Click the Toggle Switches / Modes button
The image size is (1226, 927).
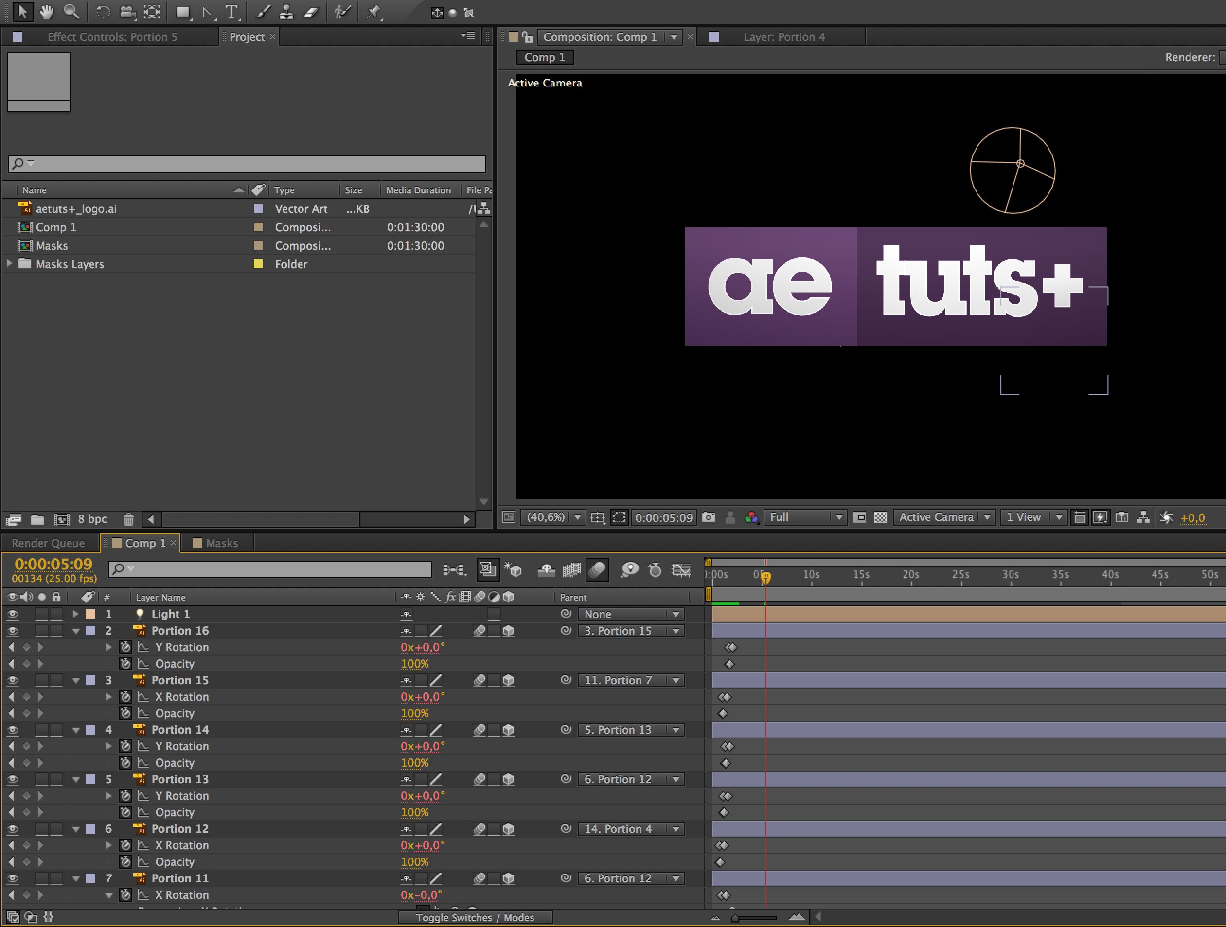click(x=475, y=918)
